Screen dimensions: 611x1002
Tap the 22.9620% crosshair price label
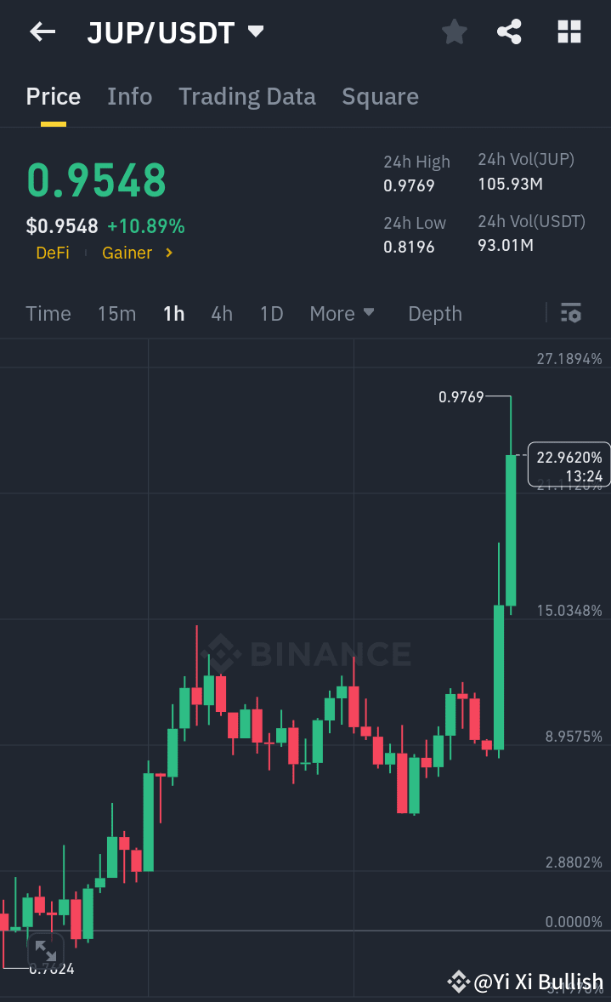pos(568,465)
